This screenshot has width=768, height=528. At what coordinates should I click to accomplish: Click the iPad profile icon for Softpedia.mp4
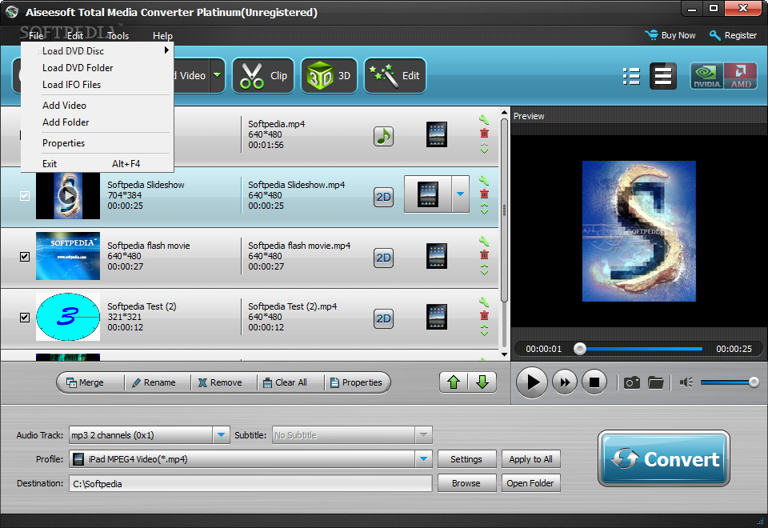[437, 134]
